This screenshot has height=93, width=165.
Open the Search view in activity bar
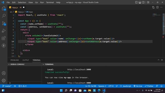4,16
